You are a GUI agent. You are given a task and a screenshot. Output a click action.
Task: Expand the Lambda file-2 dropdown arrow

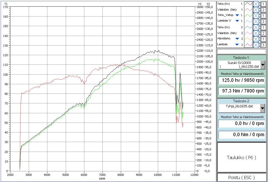pos(237,45)
